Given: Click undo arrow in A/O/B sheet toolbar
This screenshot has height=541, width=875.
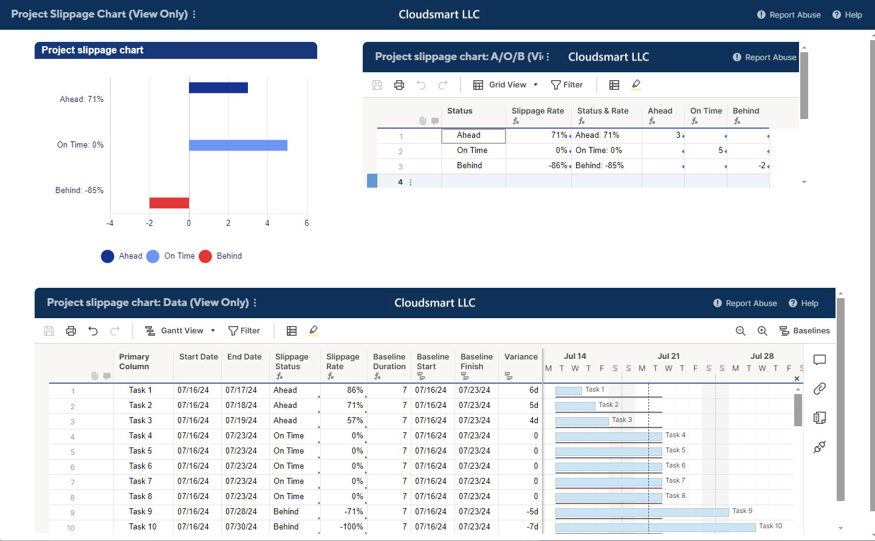Looking at the screenshot, I should pos(421,85).
